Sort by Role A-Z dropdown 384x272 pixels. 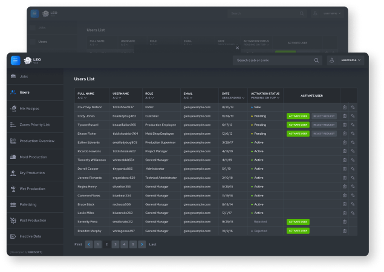click(149, 98)
